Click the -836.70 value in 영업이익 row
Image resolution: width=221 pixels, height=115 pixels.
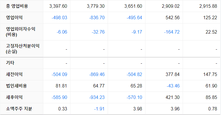[97, 17]
